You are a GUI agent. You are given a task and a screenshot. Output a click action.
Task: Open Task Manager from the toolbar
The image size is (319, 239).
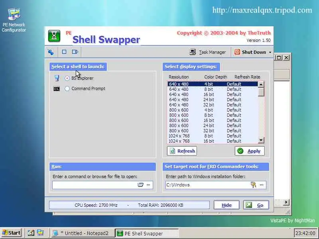207,52
